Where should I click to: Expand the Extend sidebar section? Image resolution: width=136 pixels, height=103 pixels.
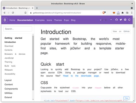tap(8, 97)
